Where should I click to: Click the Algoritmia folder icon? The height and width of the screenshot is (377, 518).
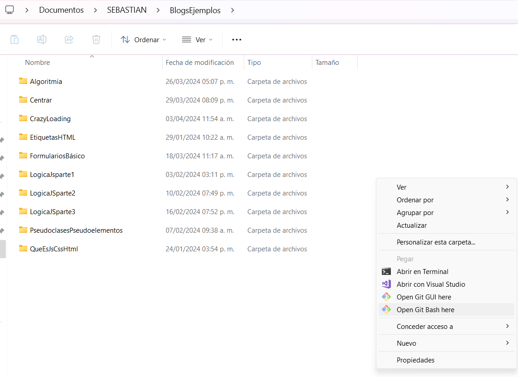(23, 81)
